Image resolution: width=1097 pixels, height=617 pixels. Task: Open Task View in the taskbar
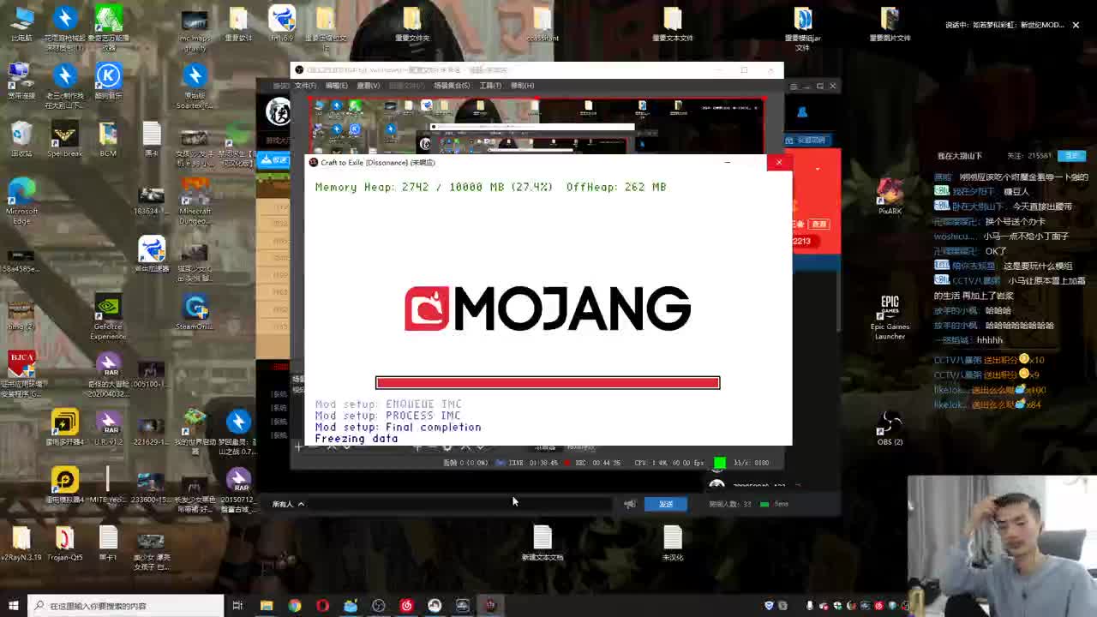(237, 606)
